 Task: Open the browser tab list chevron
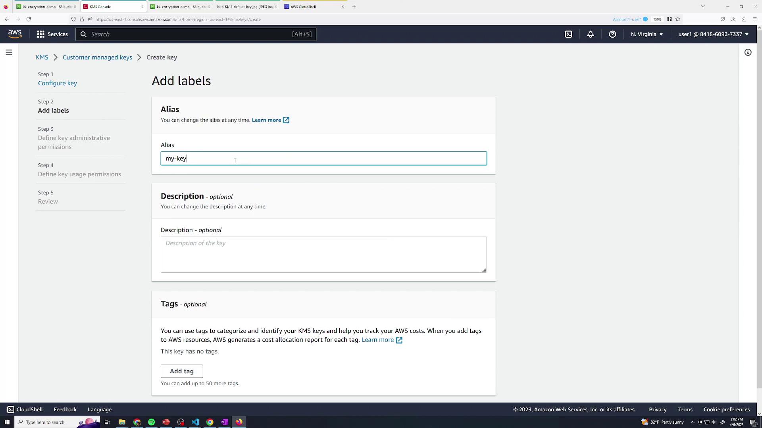tap(703, 6)
